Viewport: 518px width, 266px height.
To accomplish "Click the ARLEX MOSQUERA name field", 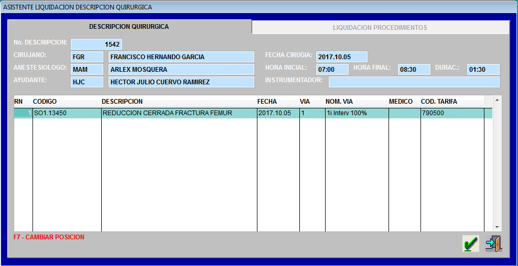I will point(181,70).
